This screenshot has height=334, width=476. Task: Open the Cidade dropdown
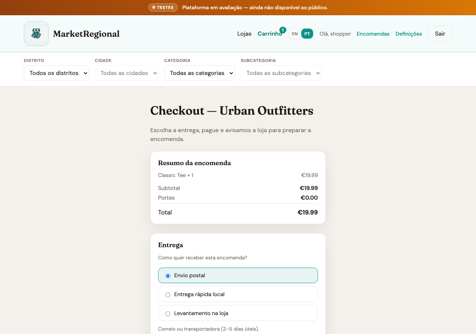[x=126, y=73]
